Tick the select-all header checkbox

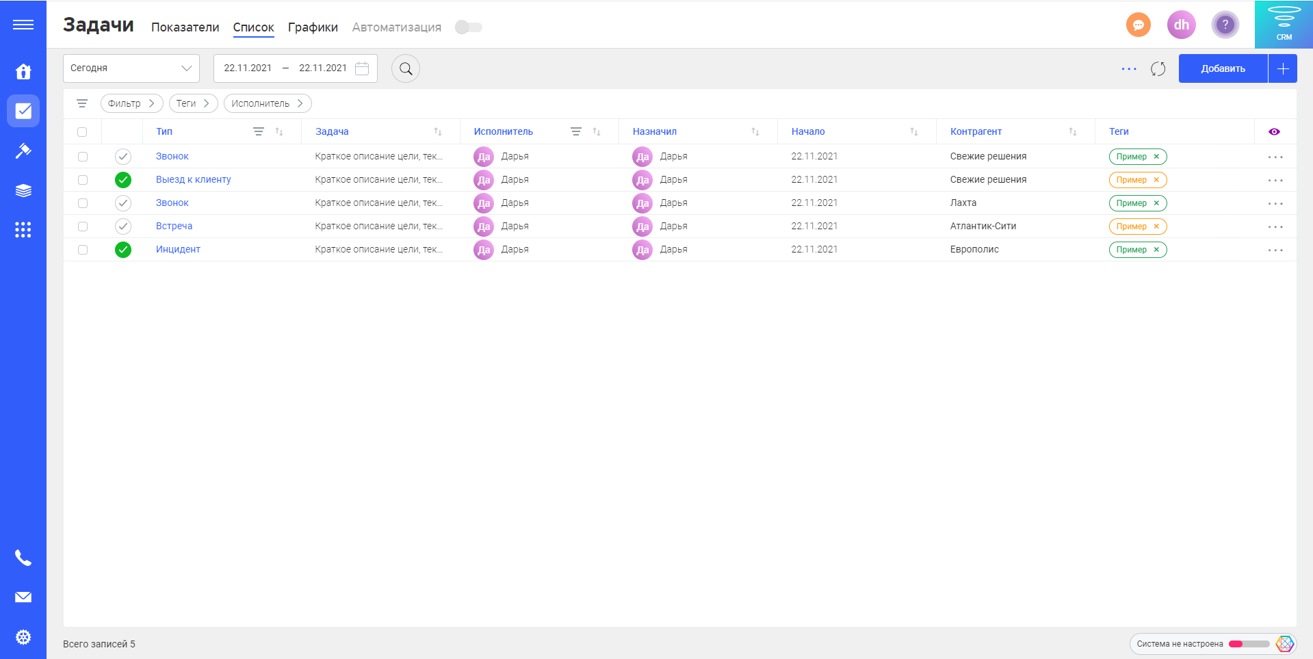[82, 132]
